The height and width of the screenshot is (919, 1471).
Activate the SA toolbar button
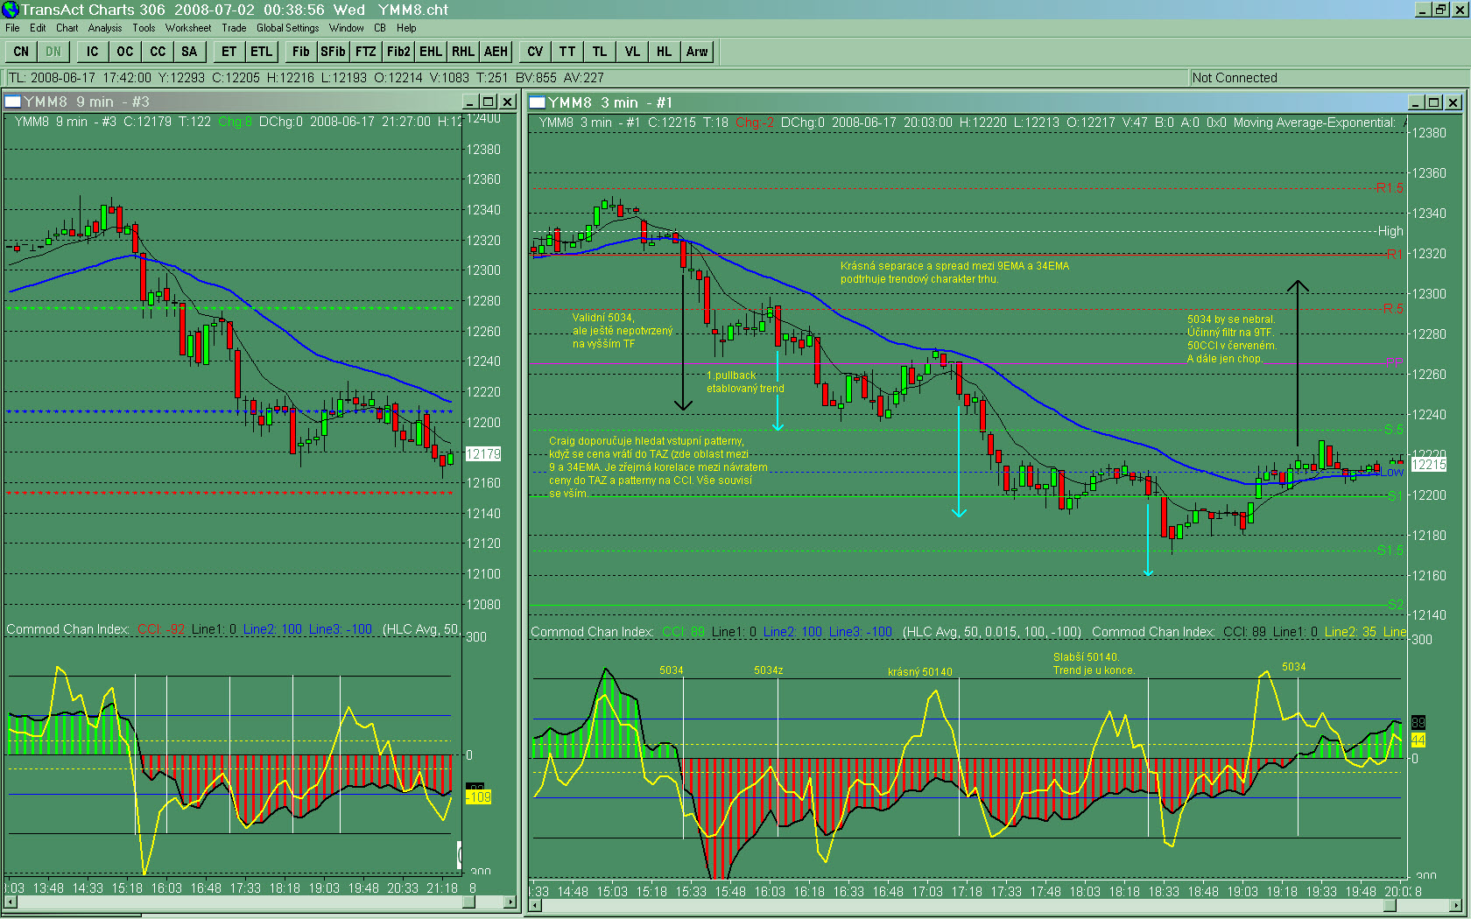tap(189, 52)
